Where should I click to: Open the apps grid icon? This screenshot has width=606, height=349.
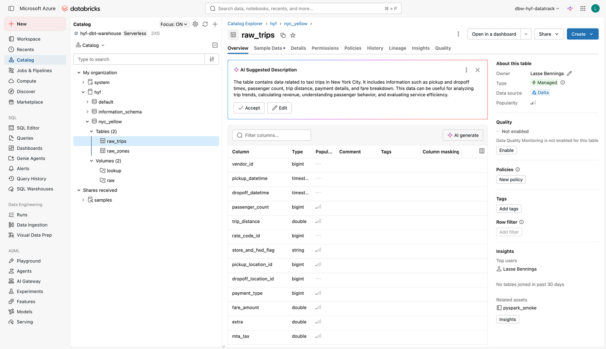point(583,8)
